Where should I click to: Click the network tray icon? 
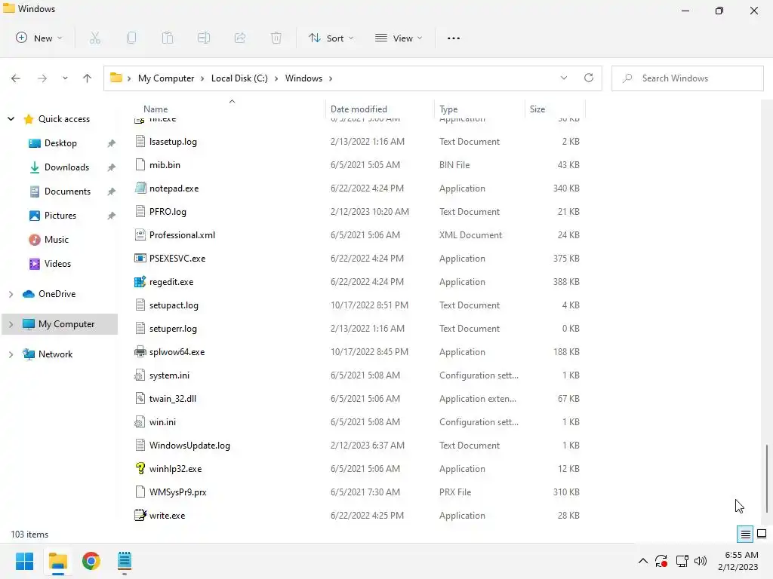(x=682, y=561)
